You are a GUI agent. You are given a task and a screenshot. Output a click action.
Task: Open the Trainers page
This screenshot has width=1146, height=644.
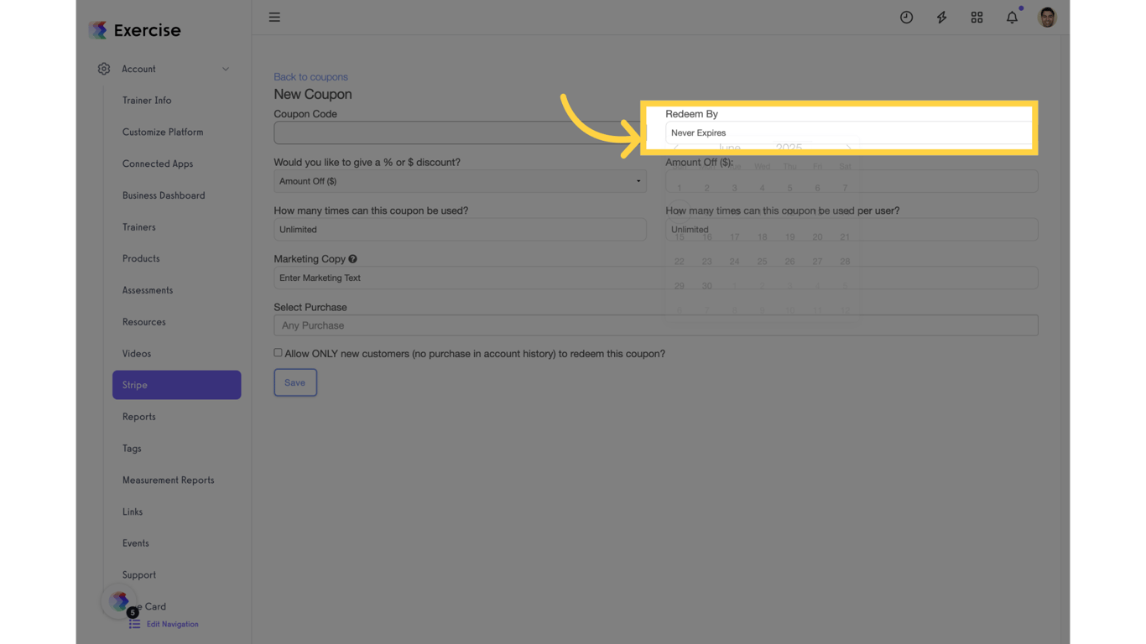[139, 227]
